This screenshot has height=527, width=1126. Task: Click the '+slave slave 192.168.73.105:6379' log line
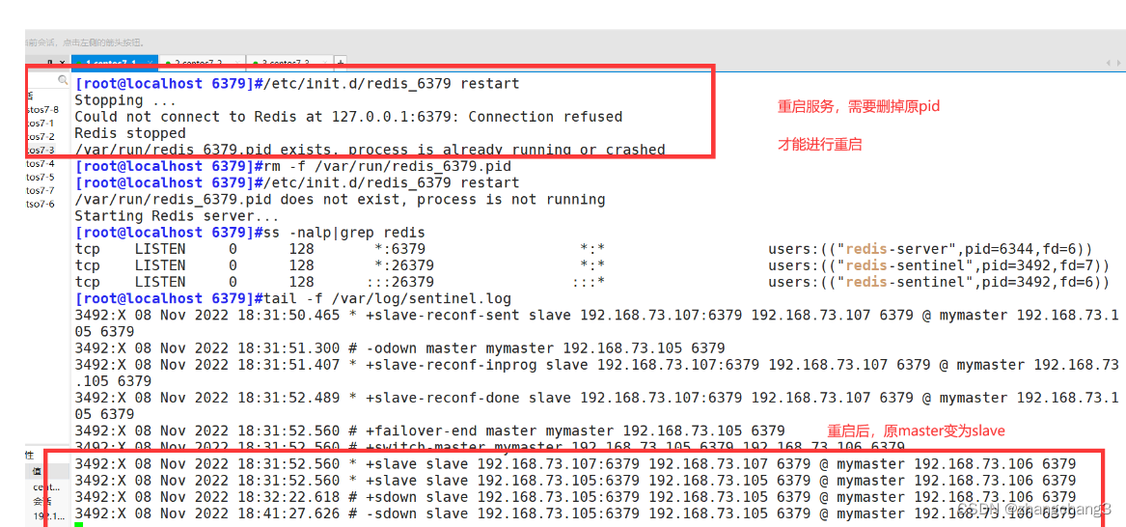click(575, 481)
